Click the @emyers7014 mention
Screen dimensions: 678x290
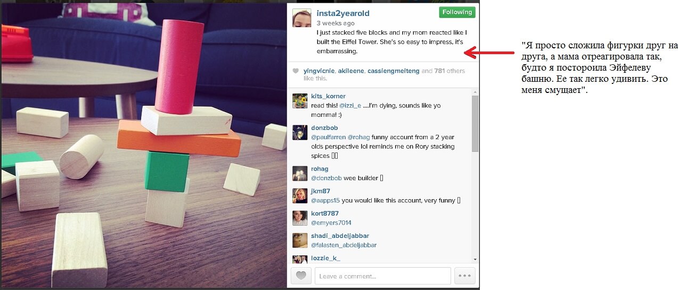[331, 223]
